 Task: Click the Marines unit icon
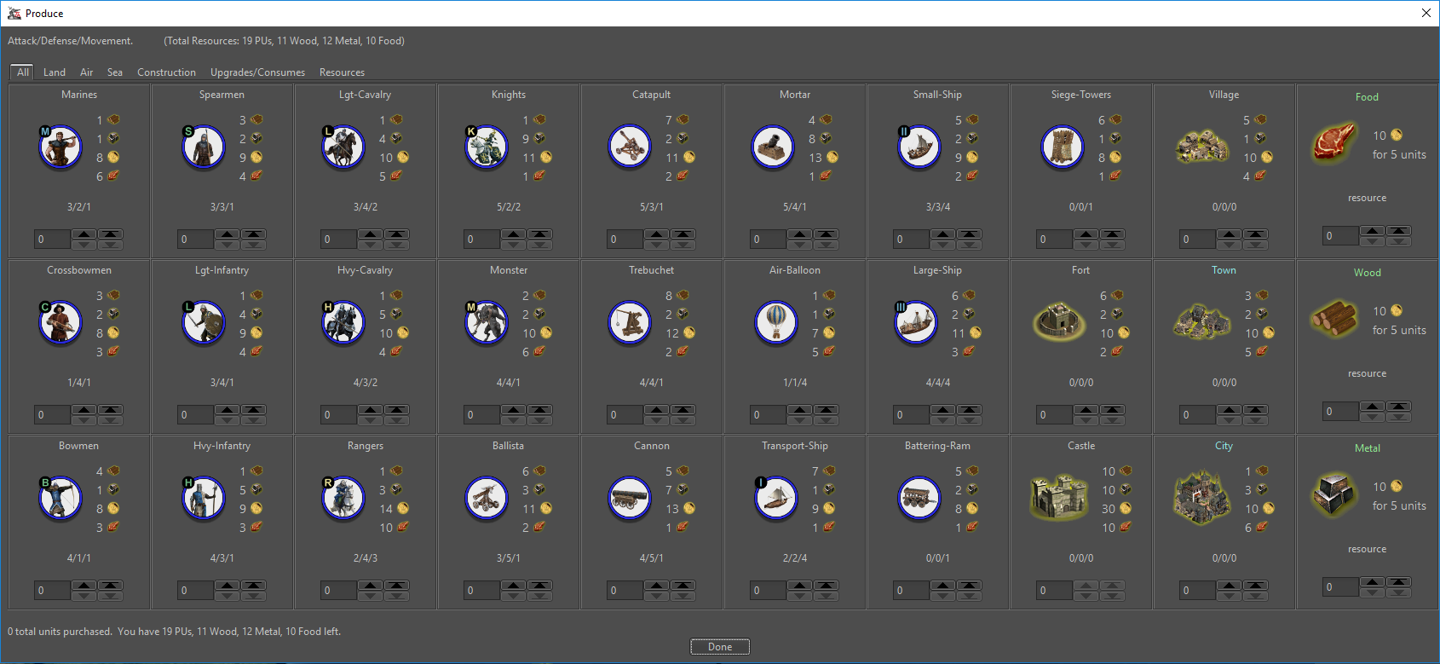[60, 147]
